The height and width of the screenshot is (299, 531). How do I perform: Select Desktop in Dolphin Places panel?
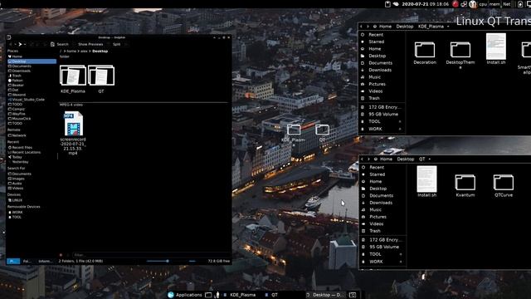tap(32, 61)
